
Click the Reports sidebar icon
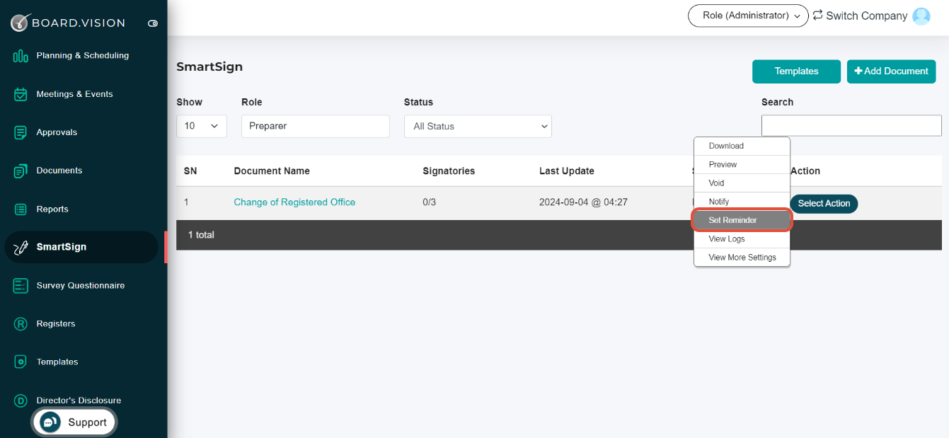tap(21, 209)
